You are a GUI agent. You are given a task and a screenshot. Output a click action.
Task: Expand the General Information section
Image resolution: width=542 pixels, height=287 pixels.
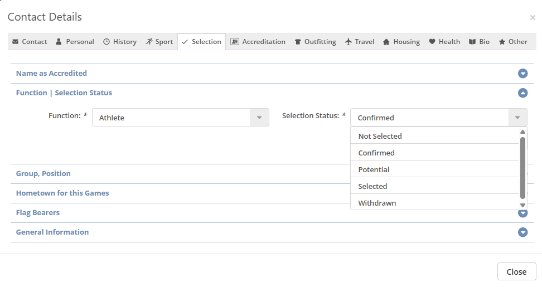click(x=522, y=232)
